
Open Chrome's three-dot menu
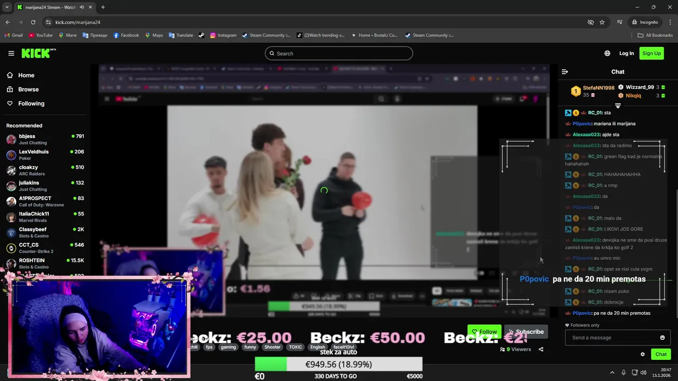670,22
